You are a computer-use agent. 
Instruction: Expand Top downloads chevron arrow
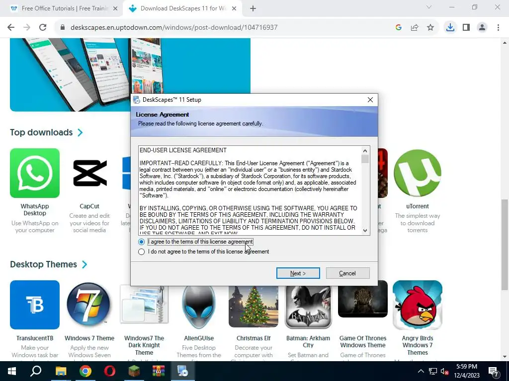point(80,132)
